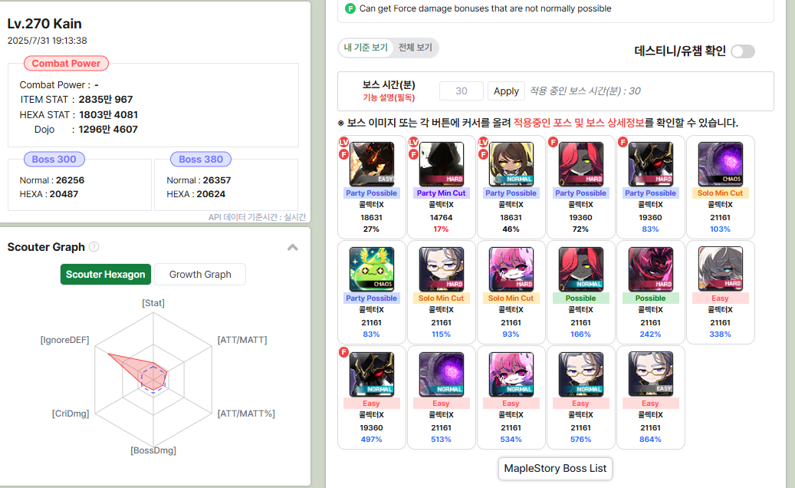Viewport: 795px width, 488px height.
Task: Select the Normal brown-haired girl boss at 46%
Action: click(511, 164)
